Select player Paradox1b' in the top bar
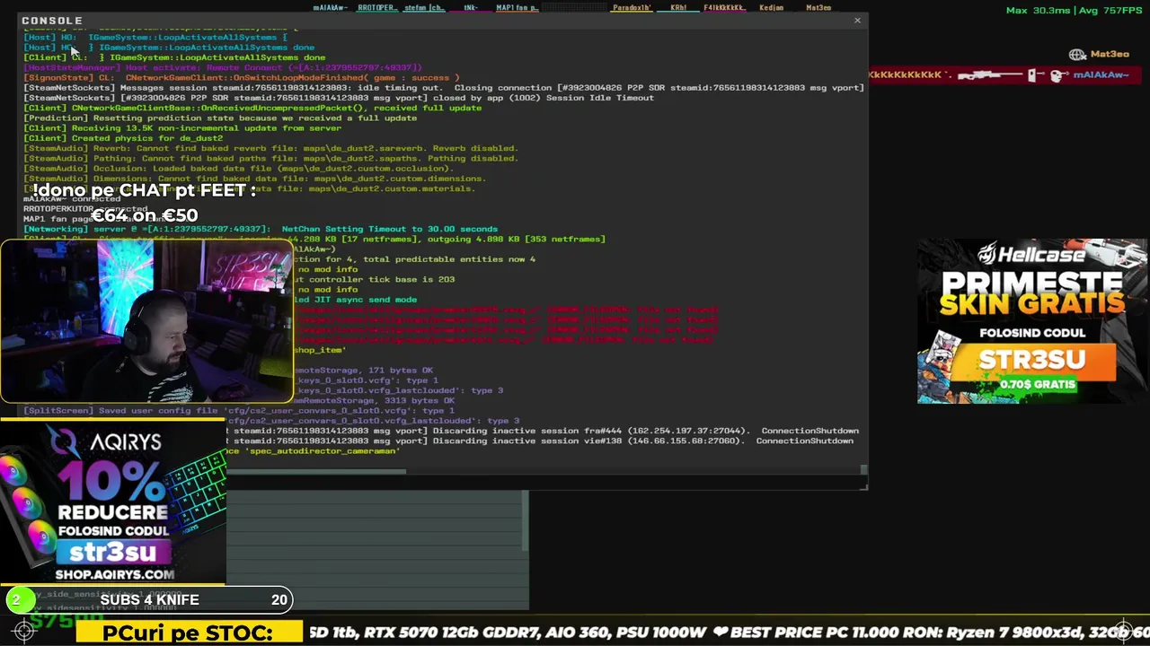This screenshot has height=646, width=1150. 632,7
